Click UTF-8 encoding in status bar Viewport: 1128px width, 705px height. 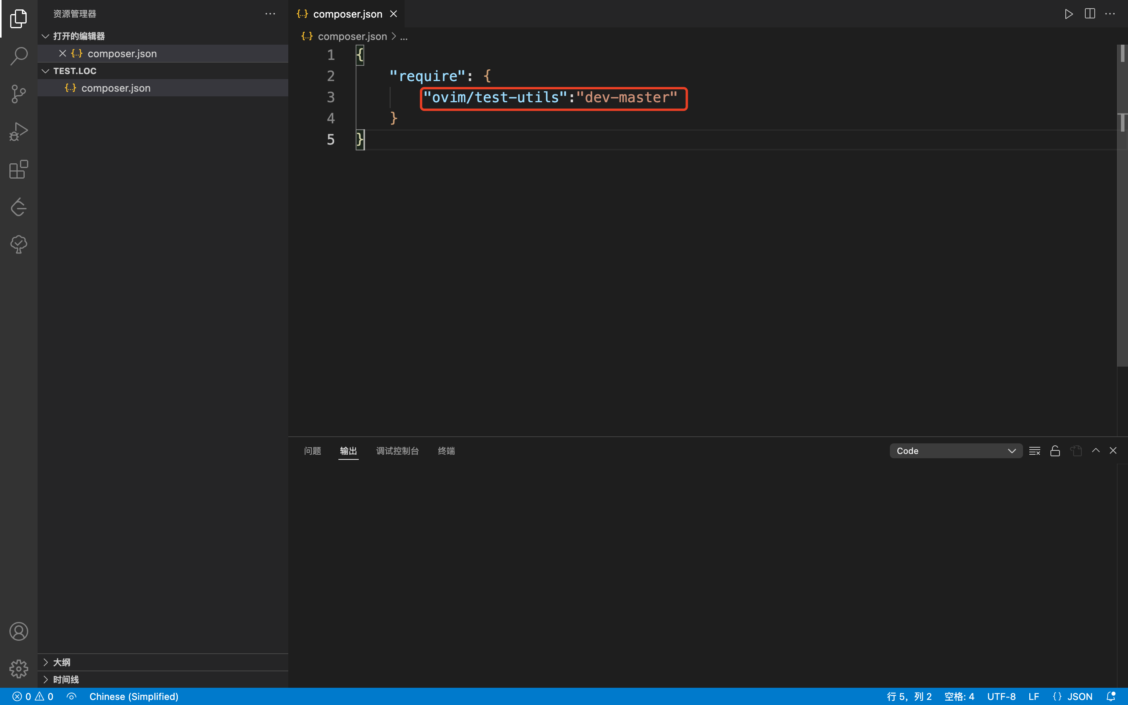point(1001,696)
